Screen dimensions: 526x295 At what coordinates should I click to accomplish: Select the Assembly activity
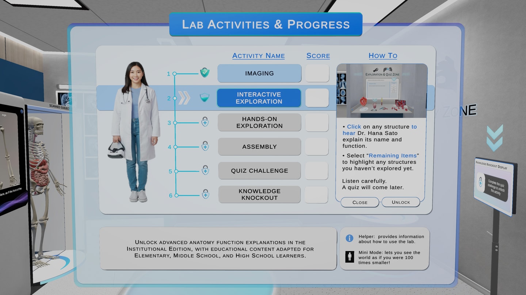pos(259,147)
